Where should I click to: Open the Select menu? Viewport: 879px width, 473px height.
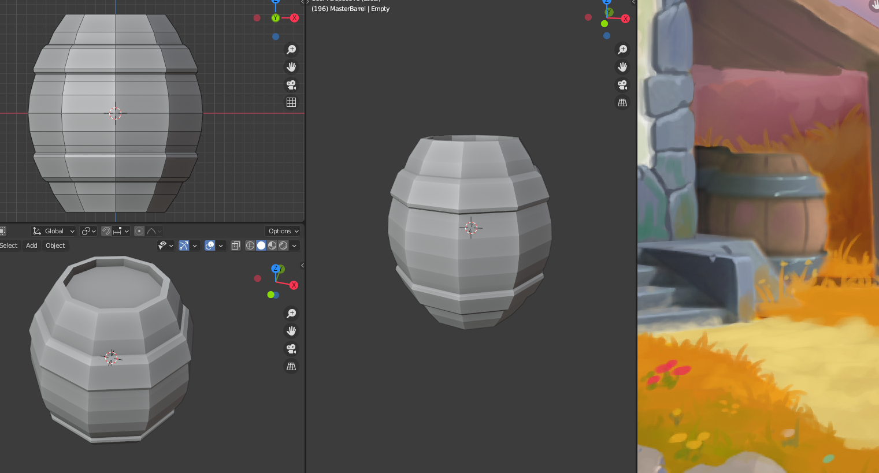pos(9,245)
